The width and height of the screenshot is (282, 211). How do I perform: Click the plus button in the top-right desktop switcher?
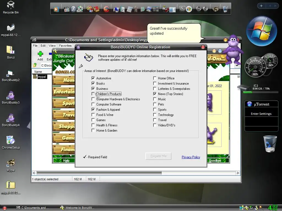coord(261,6)
